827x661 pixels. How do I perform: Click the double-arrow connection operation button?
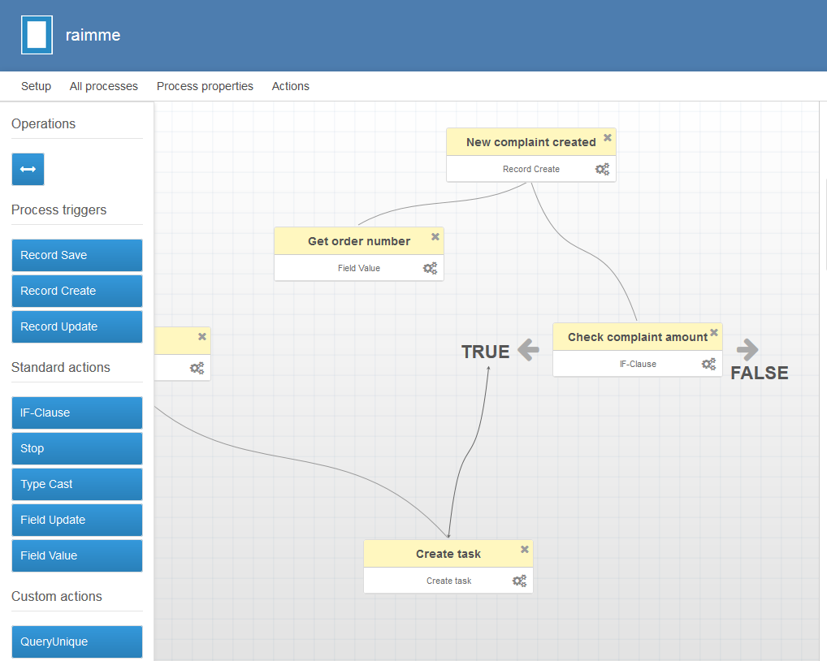click(x=28, y=169)
